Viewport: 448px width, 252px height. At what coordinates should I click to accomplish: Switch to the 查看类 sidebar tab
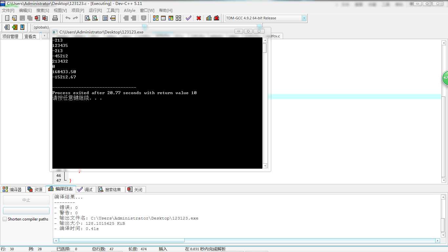tap(31, 36)
